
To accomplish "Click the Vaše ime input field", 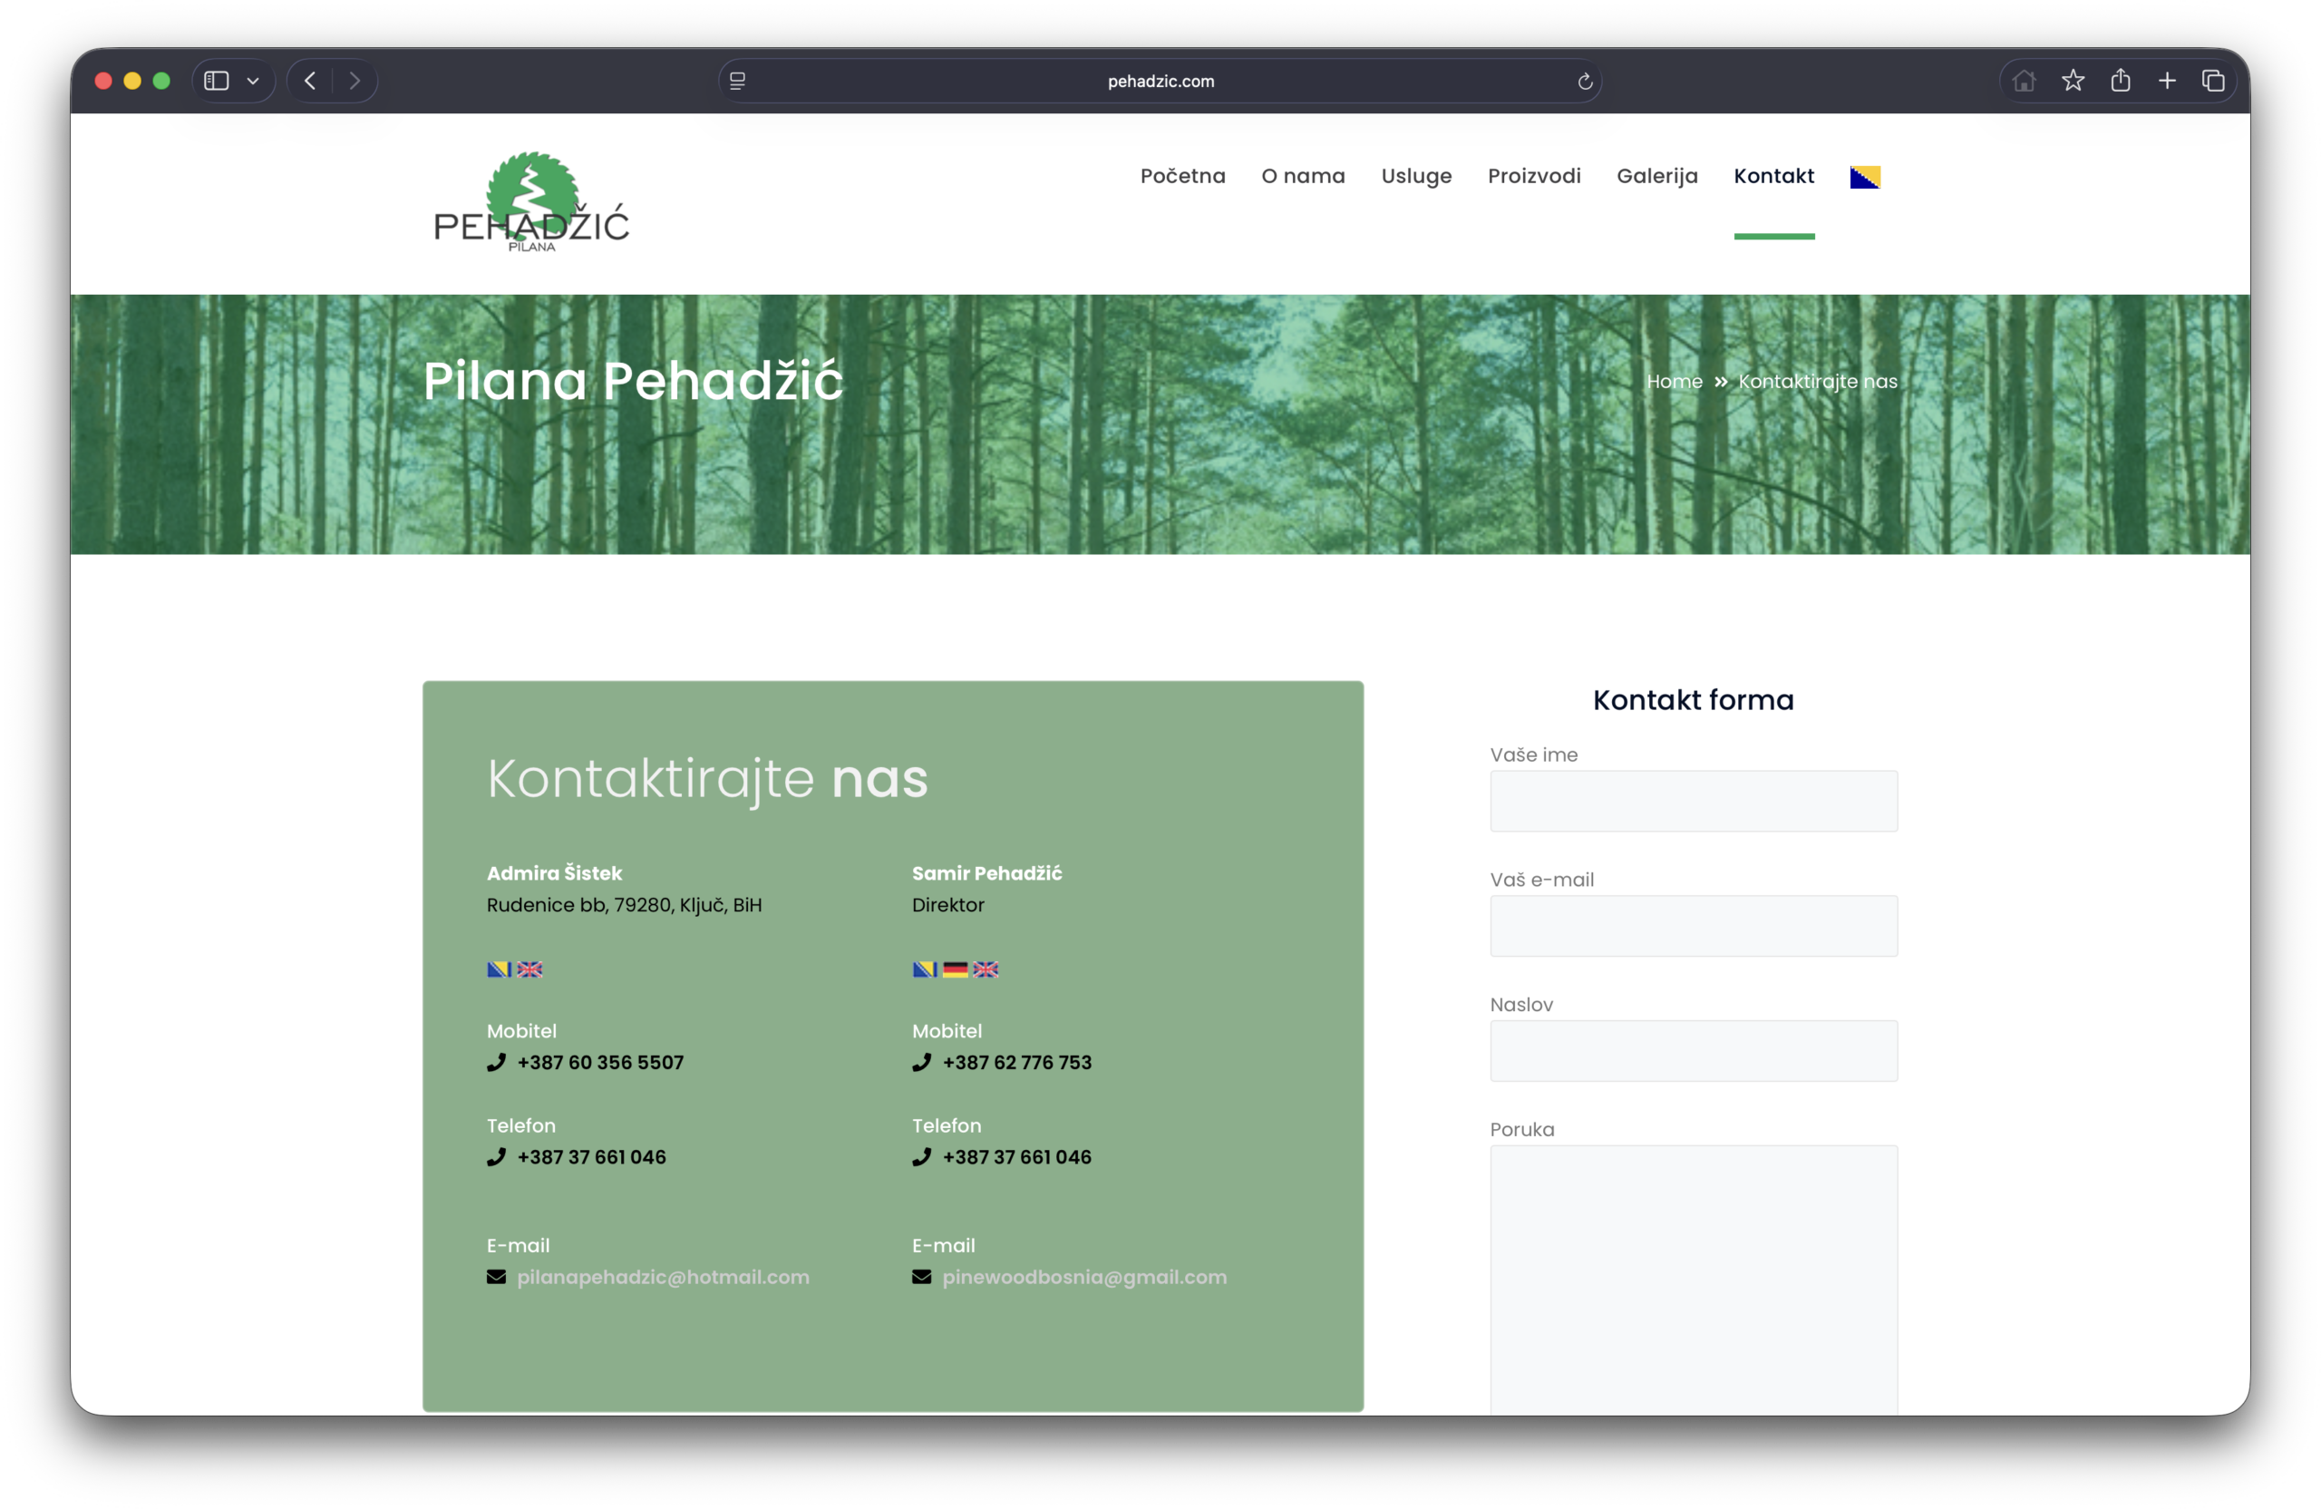I will click(1693, 801).
